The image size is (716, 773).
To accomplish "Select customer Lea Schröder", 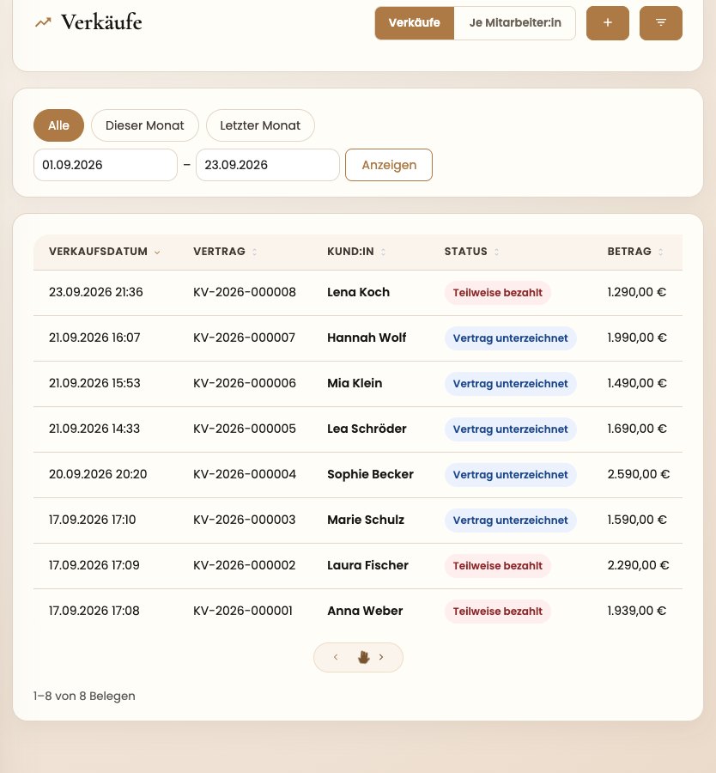I will [367, 429].
